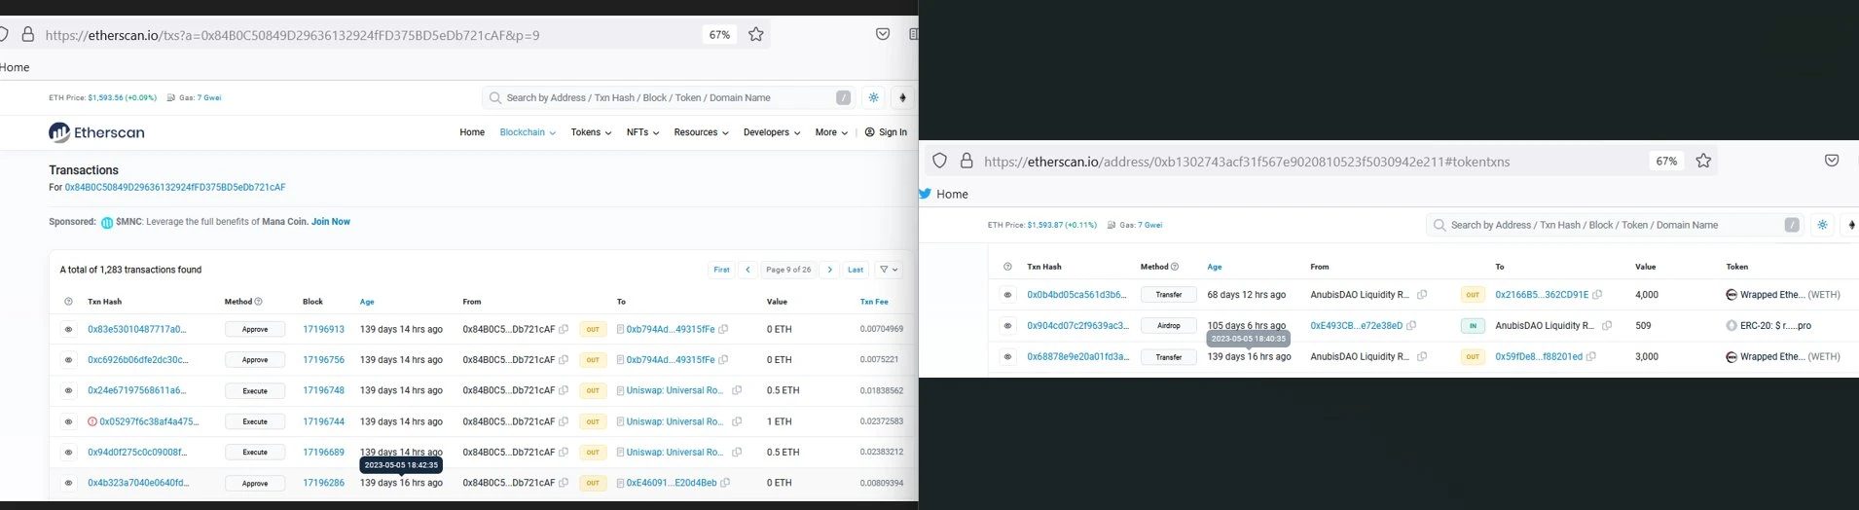Open block 17196748 link
This screenshot has width=1859, height=510.
323,390
